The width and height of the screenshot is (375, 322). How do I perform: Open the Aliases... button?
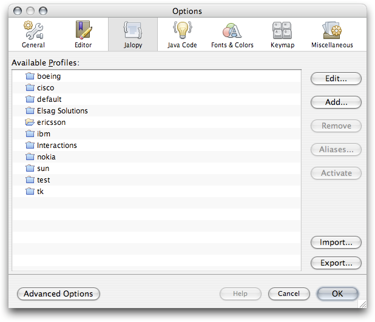click(x=336, y=149)
